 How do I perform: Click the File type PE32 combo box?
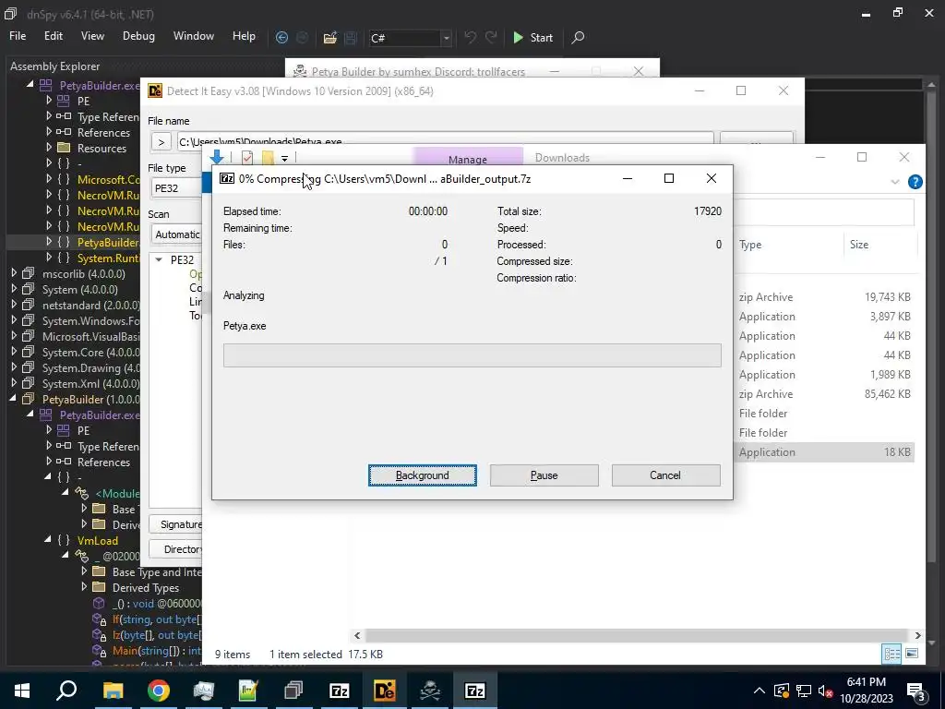(x=176, y=188)
